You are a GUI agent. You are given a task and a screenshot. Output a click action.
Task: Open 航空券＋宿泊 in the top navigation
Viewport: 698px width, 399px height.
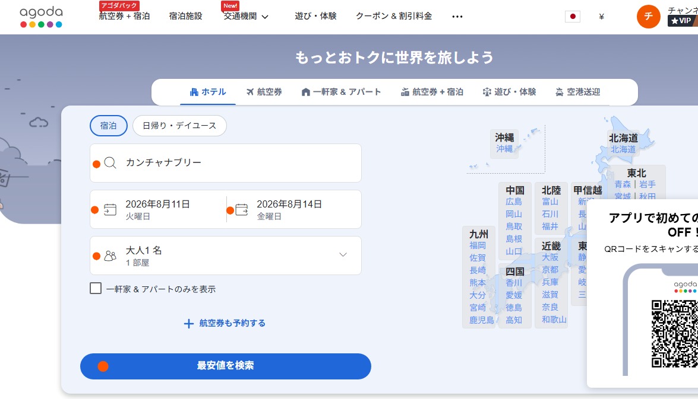point(124,17)
